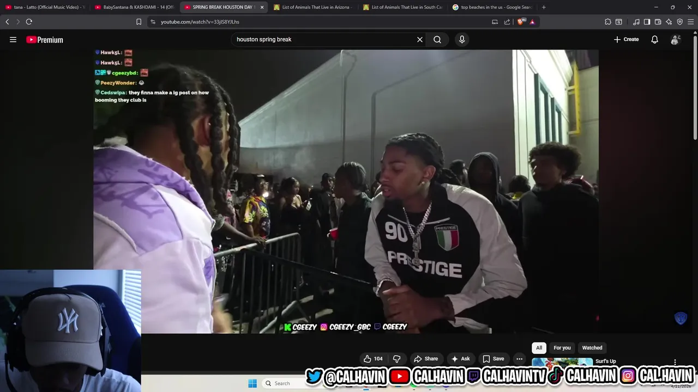Click the Share button under the video
The image size is (698, 392).
pyautogui.click(x=426, y=359)
